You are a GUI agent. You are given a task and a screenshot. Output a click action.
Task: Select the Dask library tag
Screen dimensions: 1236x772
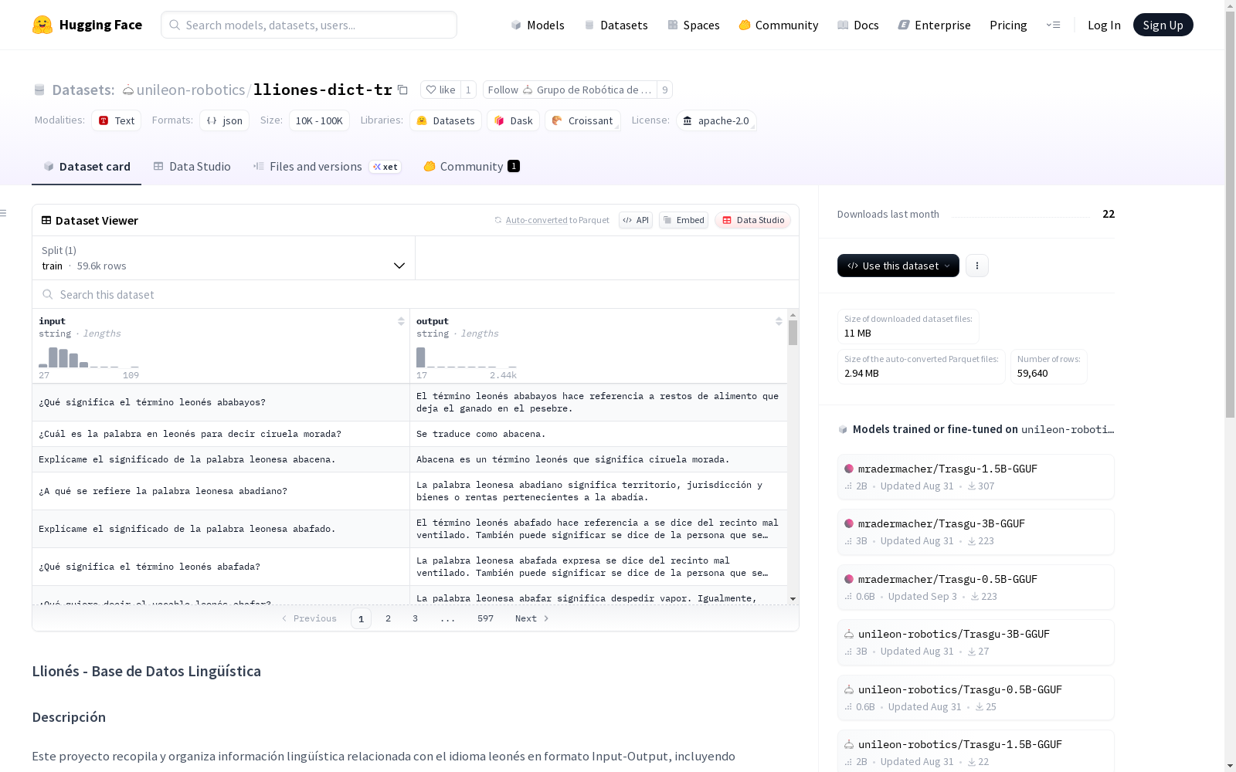(x=513, y=120)
